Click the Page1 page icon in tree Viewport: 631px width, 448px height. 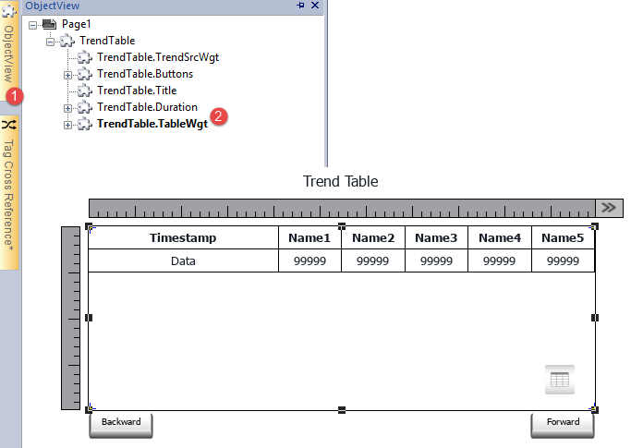(x=49, y=24)
